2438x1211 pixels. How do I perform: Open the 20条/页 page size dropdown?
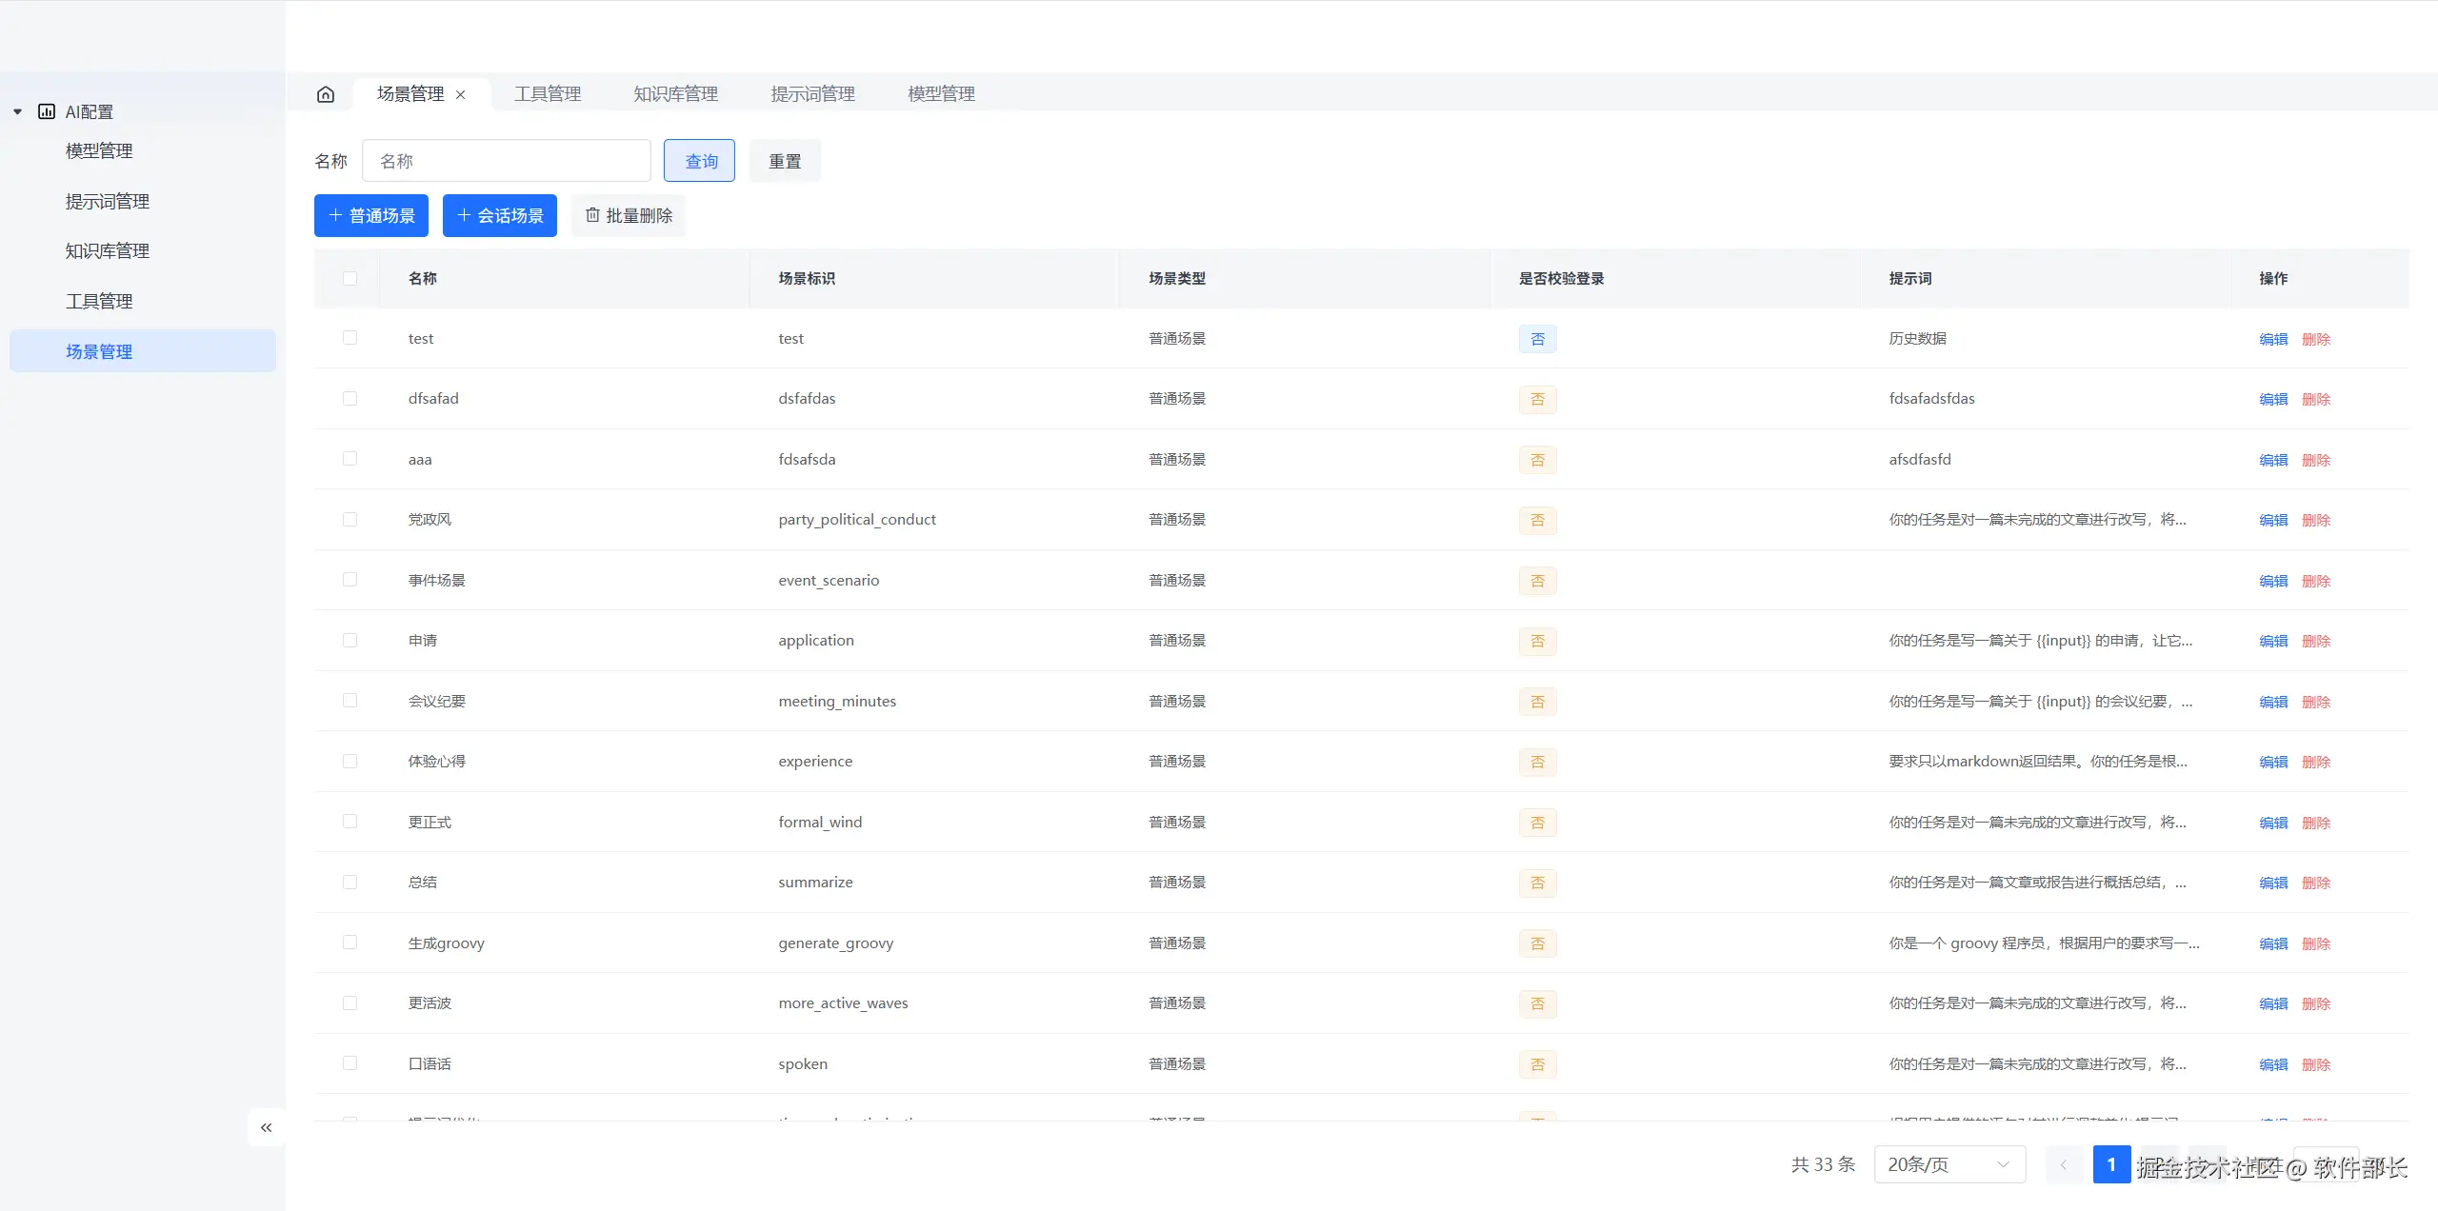(1948, 1164)
